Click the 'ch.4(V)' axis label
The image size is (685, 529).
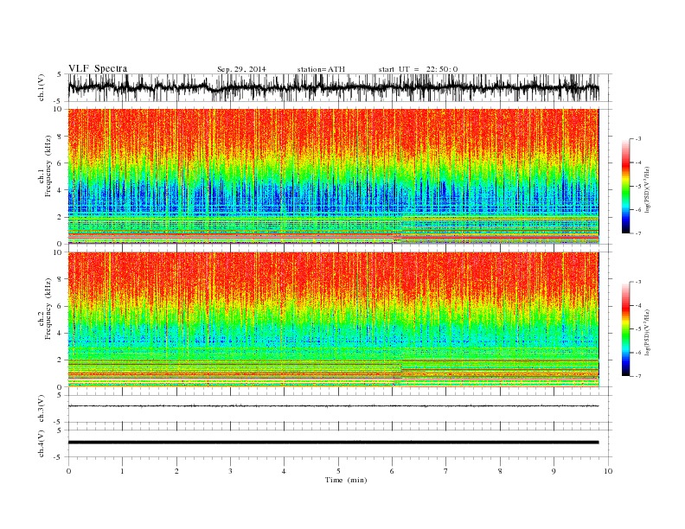(41, 443)
